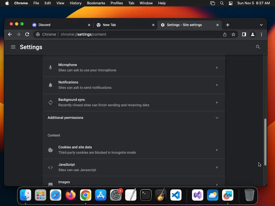Open Control Center in menu bar

231,3
